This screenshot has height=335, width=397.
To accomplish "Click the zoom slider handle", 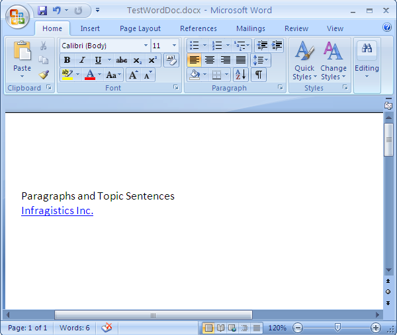I will [x=337, y=328].
